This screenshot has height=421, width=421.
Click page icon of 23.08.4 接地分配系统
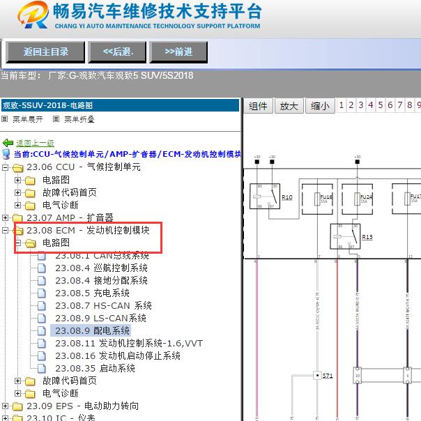[x=42, y=281]
